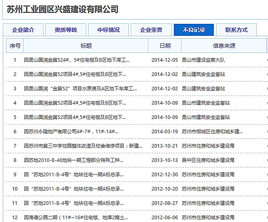Click source 苏州市住房和城乡建设局 in row 10
268x222 pixels.
pos(208,189)
